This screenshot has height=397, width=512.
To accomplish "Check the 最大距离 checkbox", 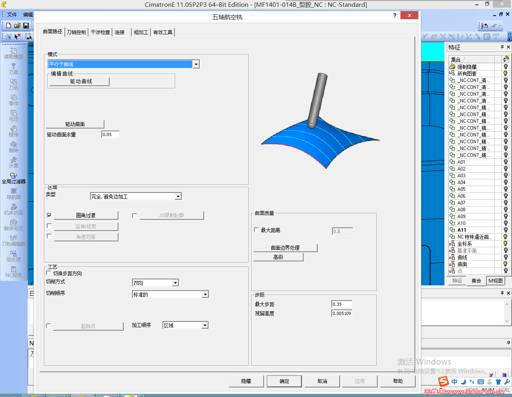I will pos(256,230).
